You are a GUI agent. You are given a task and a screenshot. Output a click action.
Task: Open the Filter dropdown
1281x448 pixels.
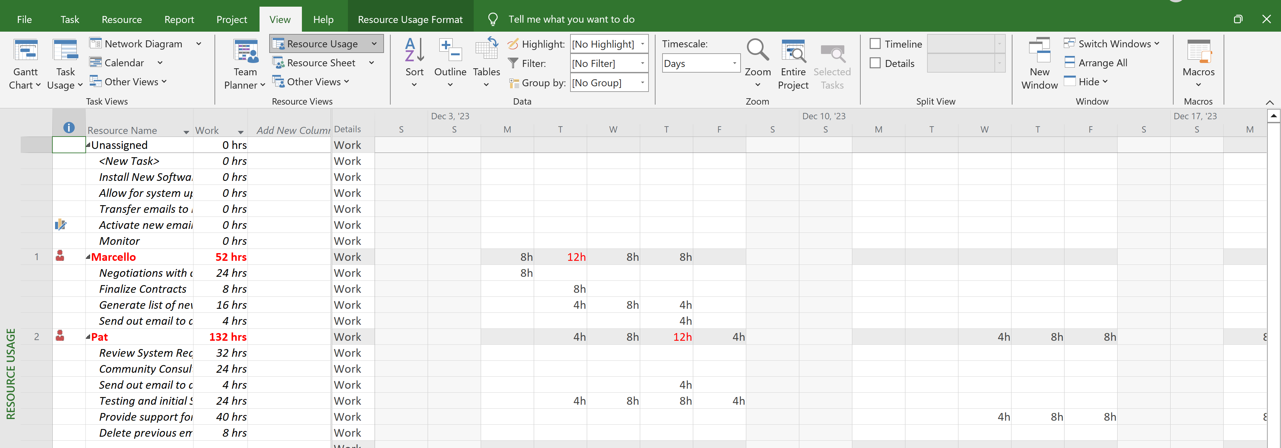(642, 64)
